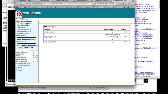Switch to the Adding MIME types browser tab

coord(64,1)
